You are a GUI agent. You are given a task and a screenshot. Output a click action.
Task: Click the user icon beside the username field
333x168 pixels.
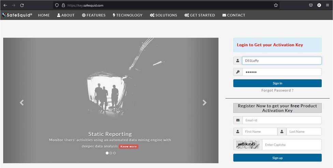click(238, 61)
